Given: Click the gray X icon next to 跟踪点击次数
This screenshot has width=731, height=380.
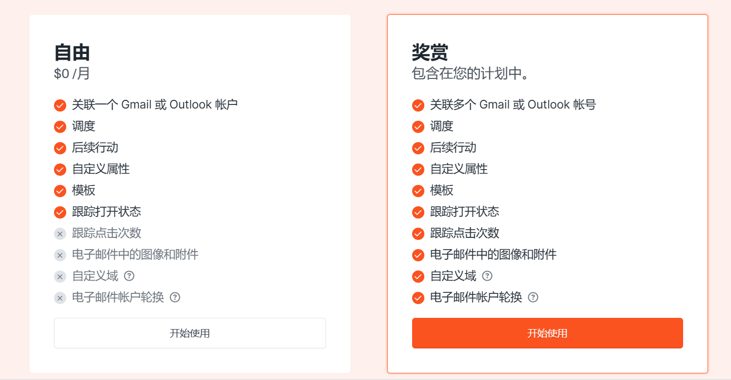Looking at the screenshot, I should click(x=60, y=234).
